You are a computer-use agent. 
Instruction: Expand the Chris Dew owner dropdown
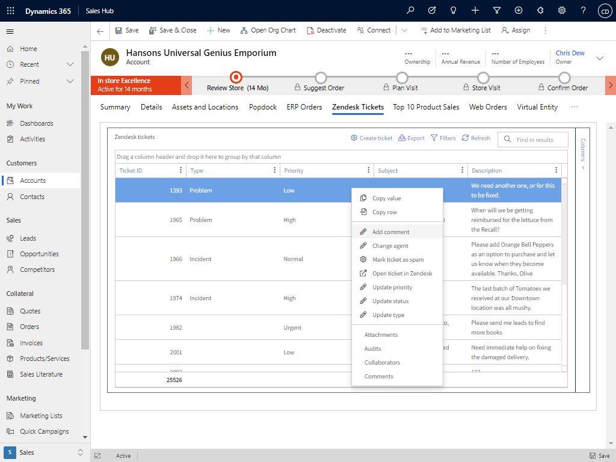pyautogui.click(x=599, y=57)
